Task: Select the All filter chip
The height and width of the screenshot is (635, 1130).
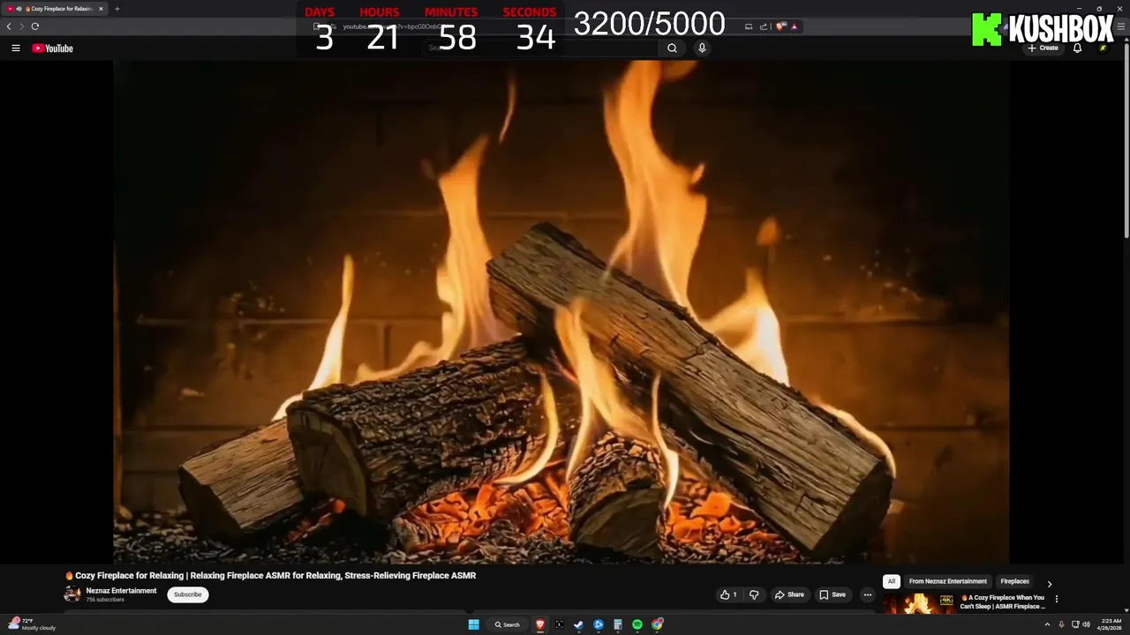Action: pos(892,581)
